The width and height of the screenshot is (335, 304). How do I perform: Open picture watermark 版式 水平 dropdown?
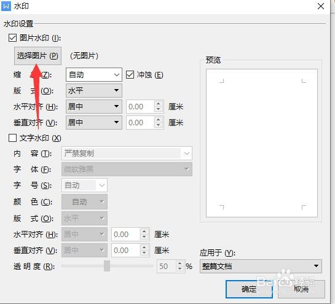point(94,90)
